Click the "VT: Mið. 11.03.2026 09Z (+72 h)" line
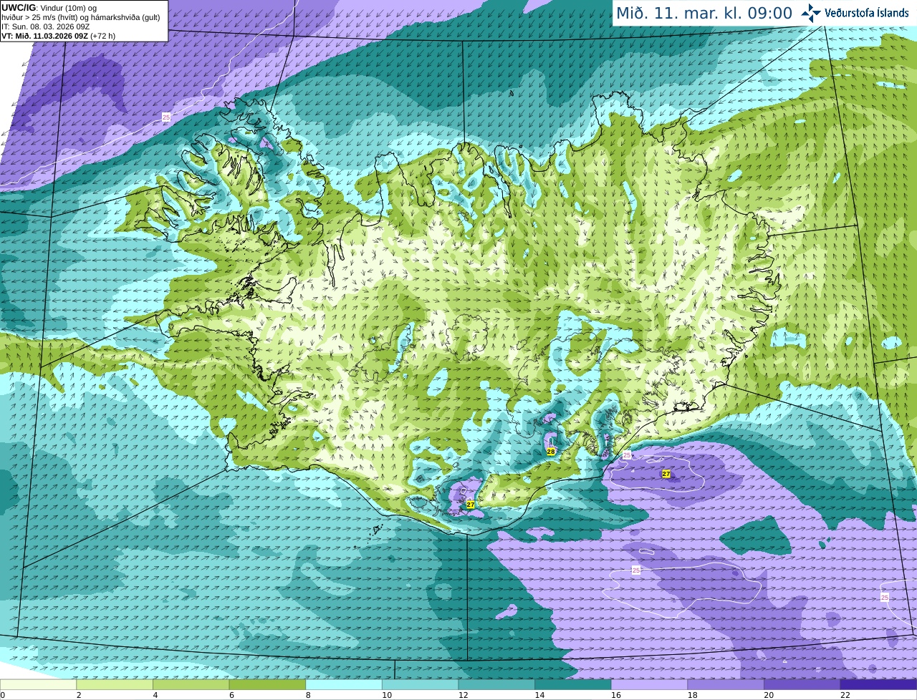 pos(58,36)
